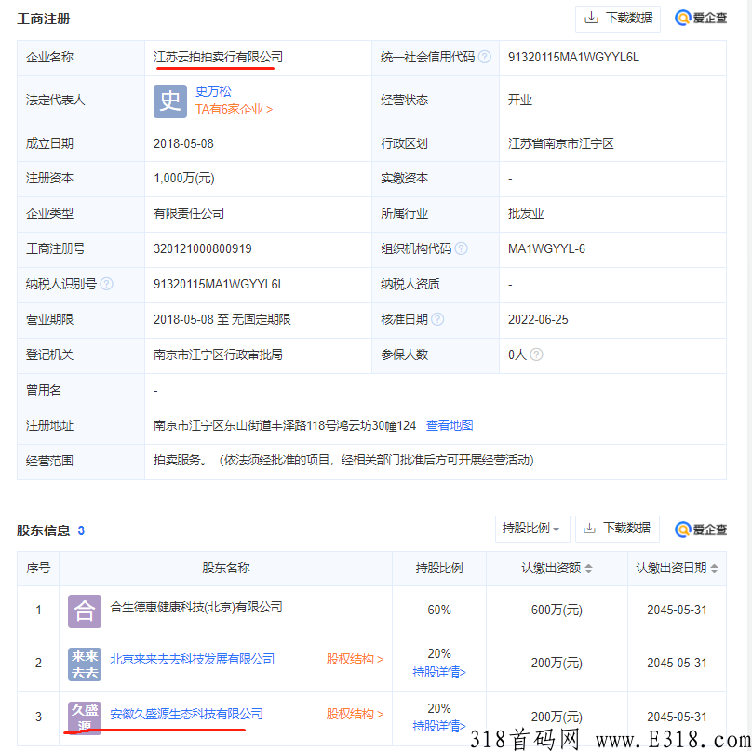
Task: Open the 查看地图 link
Action: [x=450, y=425]
